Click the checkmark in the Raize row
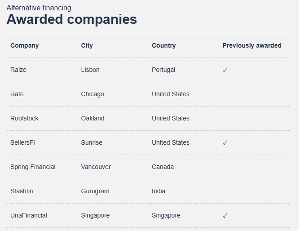The width and height of the screenshot is (300, 231). (225, 70)
